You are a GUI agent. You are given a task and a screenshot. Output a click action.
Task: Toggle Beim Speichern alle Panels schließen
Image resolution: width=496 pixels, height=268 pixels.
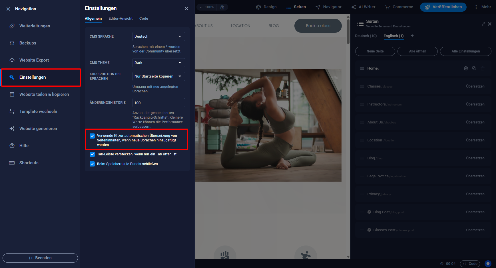[92, 164]
